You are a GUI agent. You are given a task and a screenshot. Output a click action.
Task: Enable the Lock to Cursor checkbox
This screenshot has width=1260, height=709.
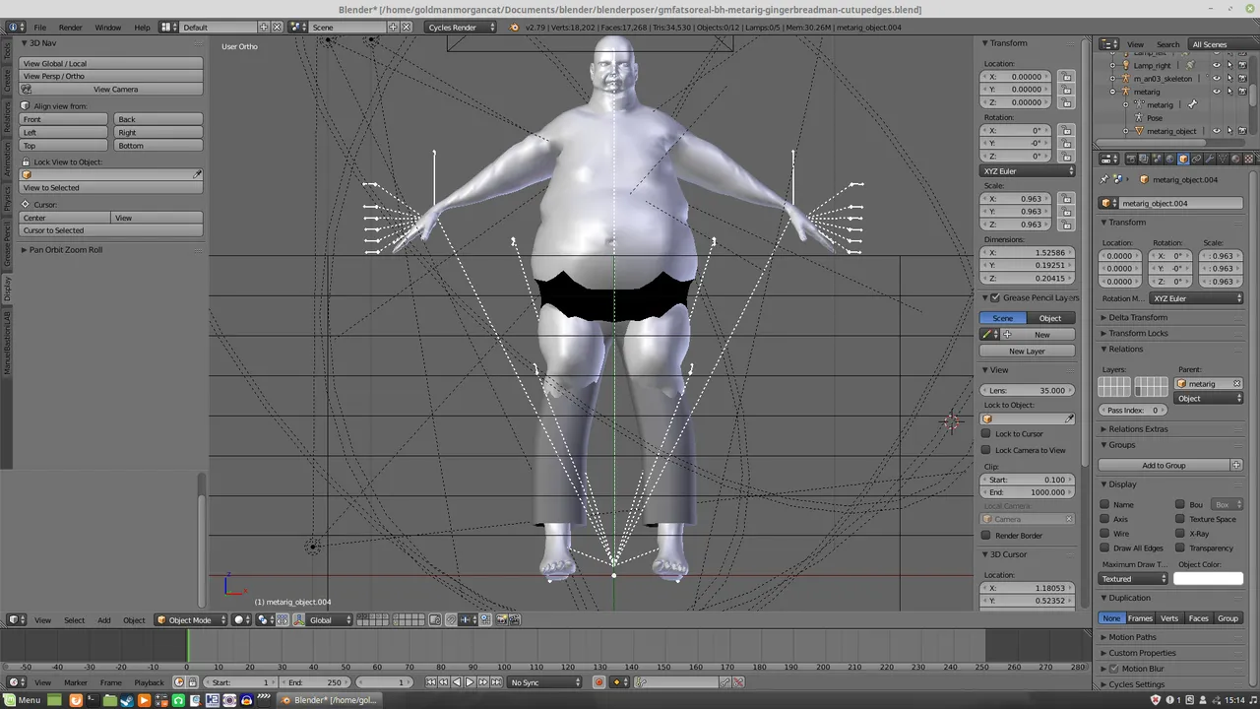click(x=986, y=433)
